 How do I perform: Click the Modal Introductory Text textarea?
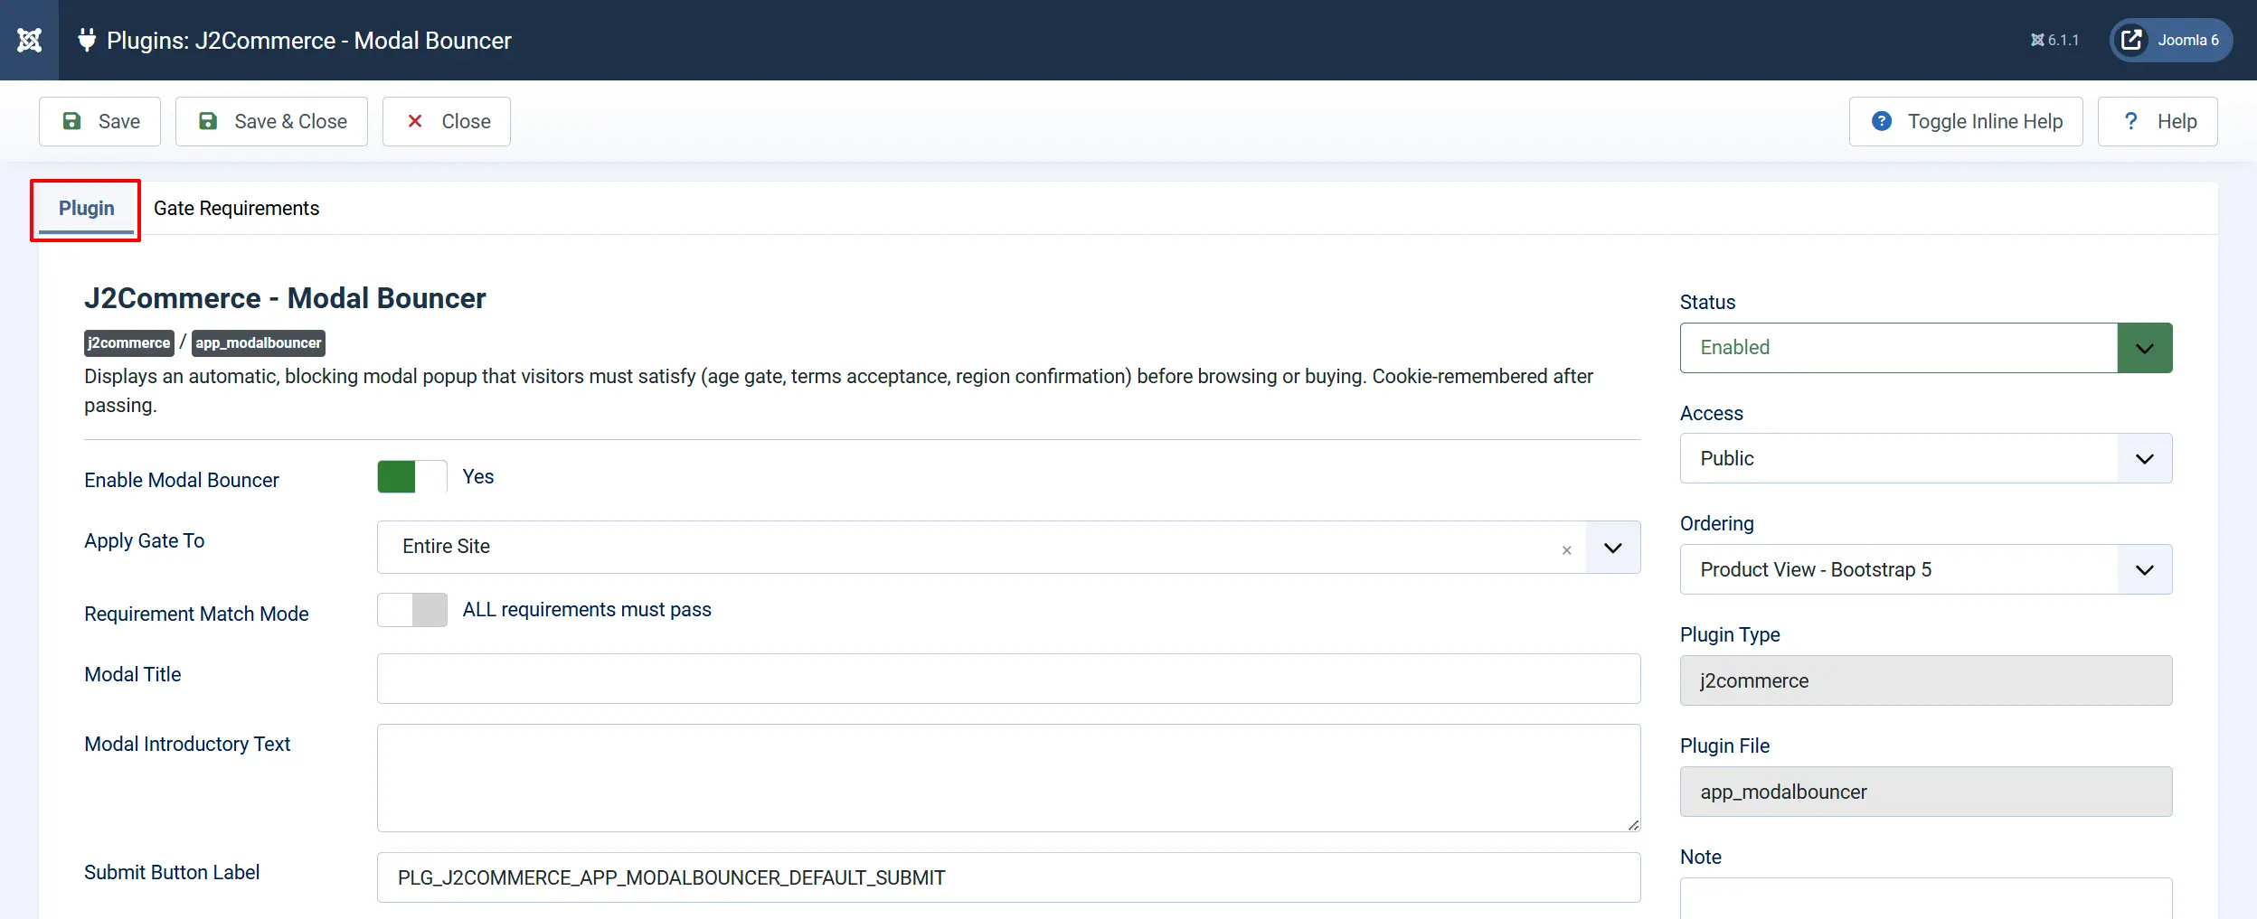click(x=1008, y=778)
